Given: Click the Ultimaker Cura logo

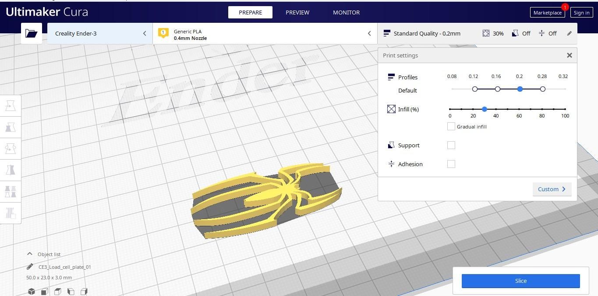Looking at the screenshot, I should click(x=47, y=12).
